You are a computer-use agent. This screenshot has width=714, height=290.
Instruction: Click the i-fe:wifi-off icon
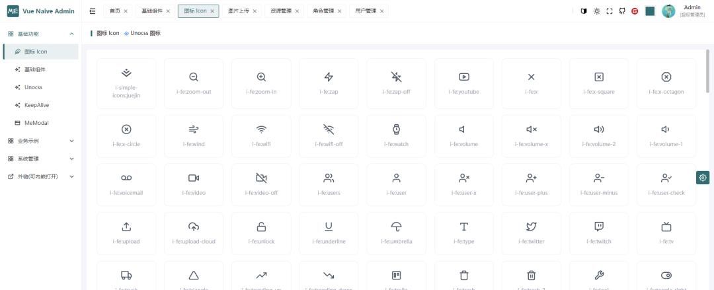pyautogui.click(x=329, y=129)
